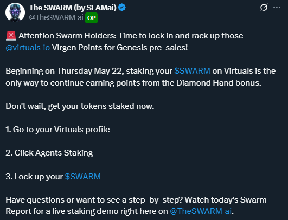Click the 'Diamond Hand bonus' text
288x220 pixels.
219,83
